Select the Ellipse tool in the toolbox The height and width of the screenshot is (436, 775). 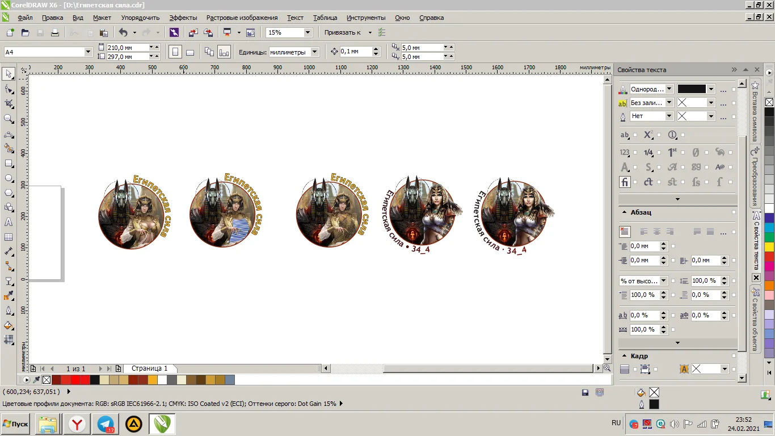[9, 178]
